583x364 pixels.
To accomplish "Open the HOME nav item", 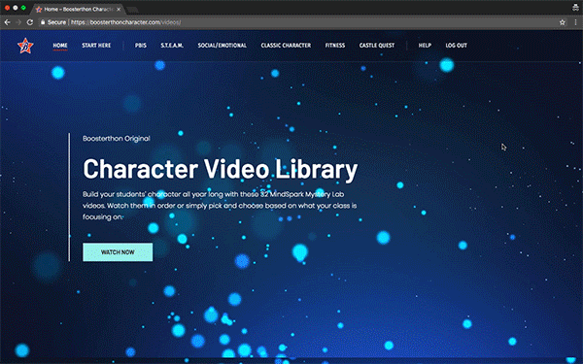I will pos(60,46).
